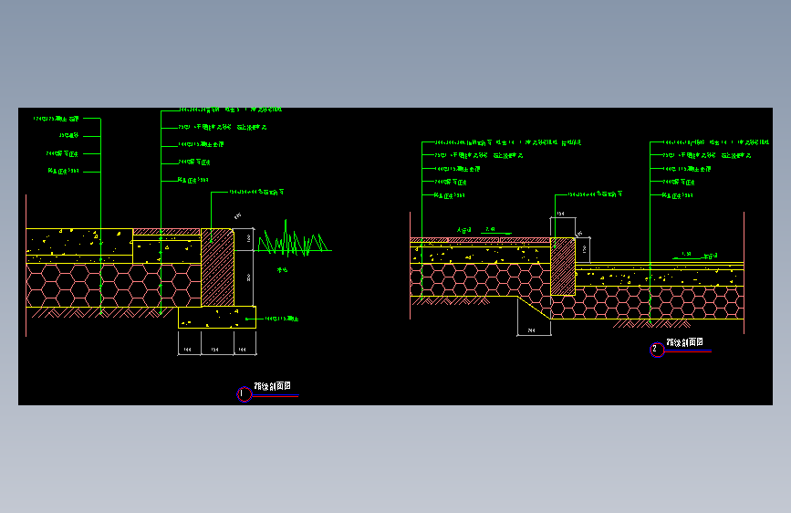Select the hatched curb stone in right section
791x513 pixels.
tap(563, 267)
